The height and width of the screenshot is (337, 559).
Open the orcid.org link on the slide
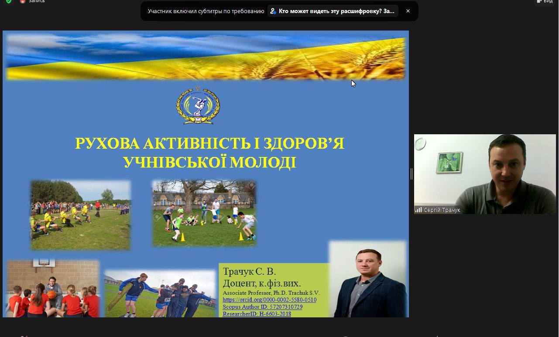(x=269, y=300)
